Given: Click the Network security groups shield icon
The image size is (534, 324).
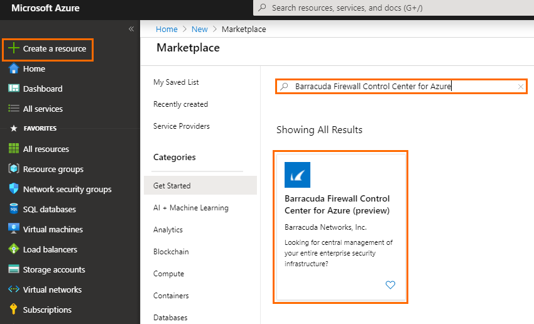Looking at the screenshot, I should tap(14, 188).
